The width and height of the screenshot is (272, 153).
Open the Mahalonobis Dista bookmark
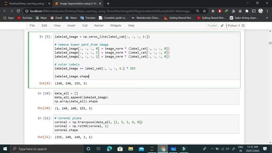point(145,18)
